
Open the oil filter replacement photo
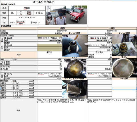coord(74,89)
